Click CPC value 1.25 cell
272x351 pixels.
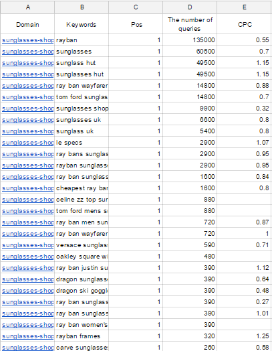tap(245, 336)
